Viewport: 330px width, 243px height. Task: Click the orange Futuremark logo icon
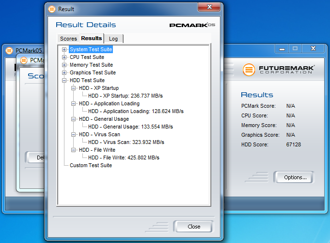point(249,70)
